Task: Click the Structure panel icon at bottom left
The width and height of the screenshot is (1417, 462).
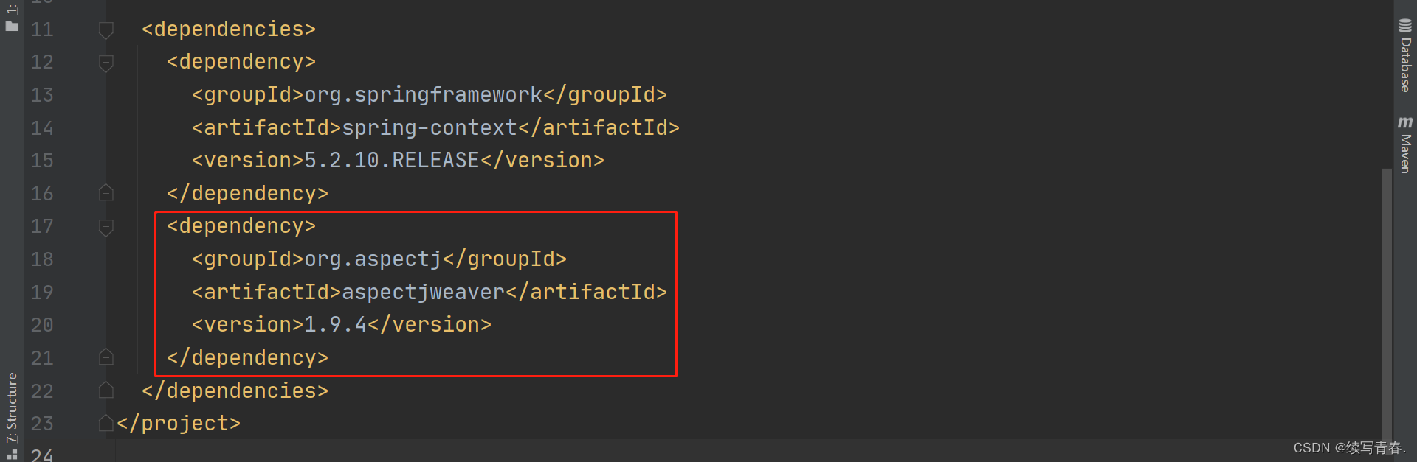Action: coord(12,454)
